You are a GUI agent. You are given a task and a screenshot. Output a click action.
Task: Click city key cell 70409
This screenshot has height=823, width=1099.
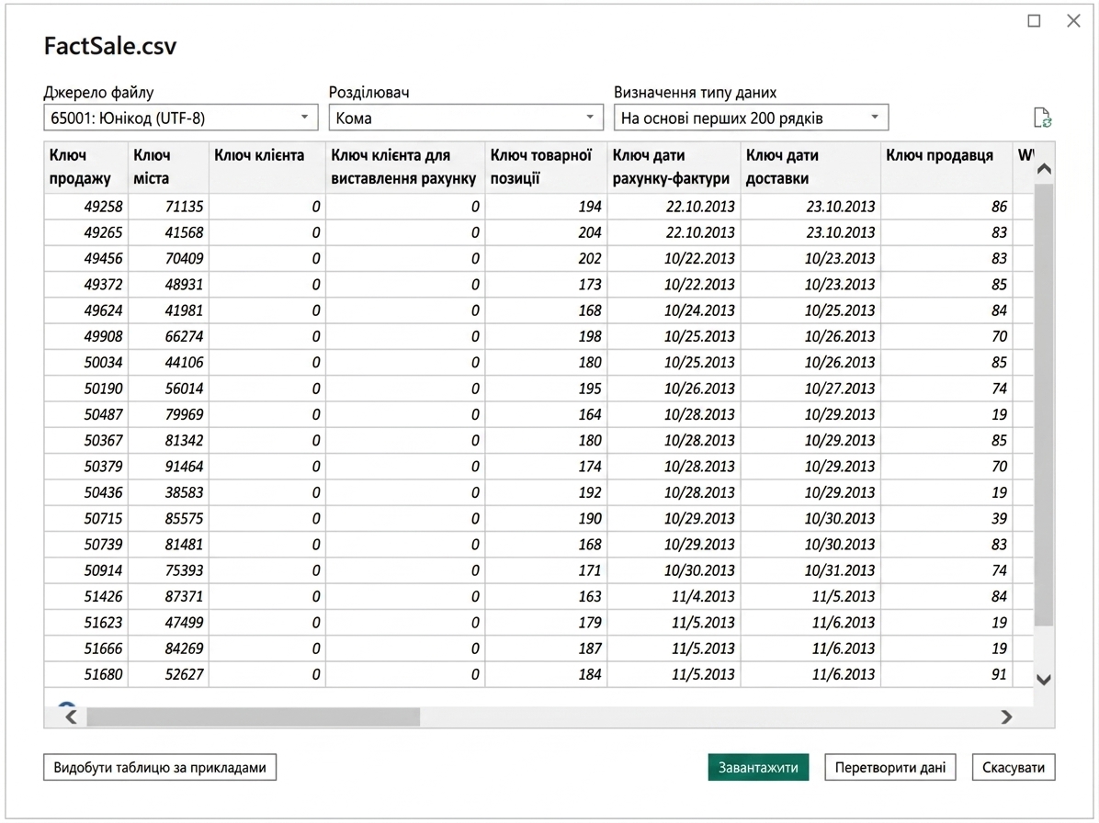click(168, 258)
